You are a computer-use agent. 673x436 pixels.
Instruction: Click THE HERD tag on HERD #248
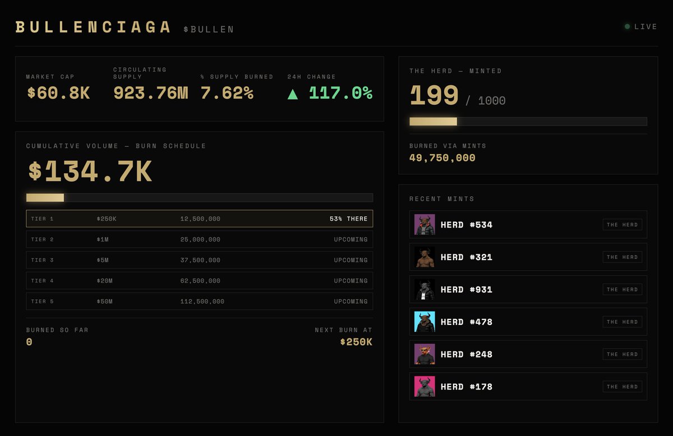pyautogui.click(x=623, y=354)
